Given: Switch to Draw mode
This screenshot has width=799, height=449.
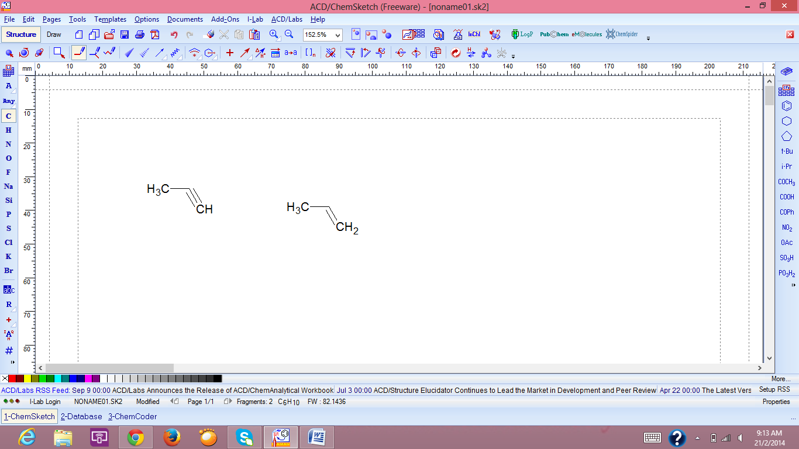Looking at the screenshot, I should point(54,34).
